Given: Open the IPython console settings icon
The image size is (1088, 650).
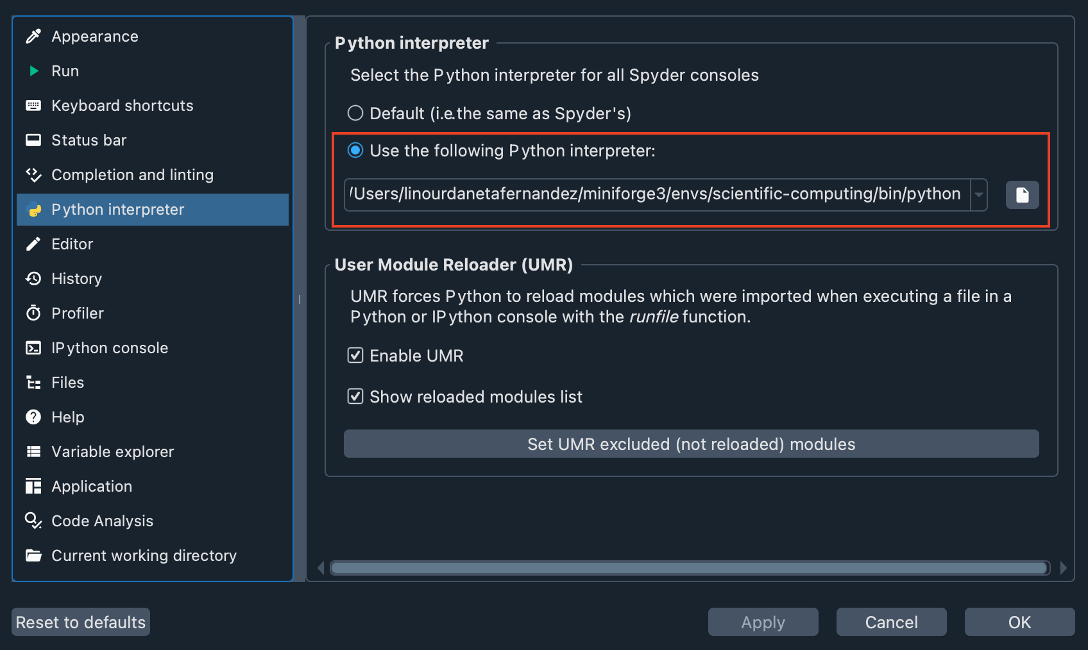Looking at the screenshot, I should coord(33,347).
